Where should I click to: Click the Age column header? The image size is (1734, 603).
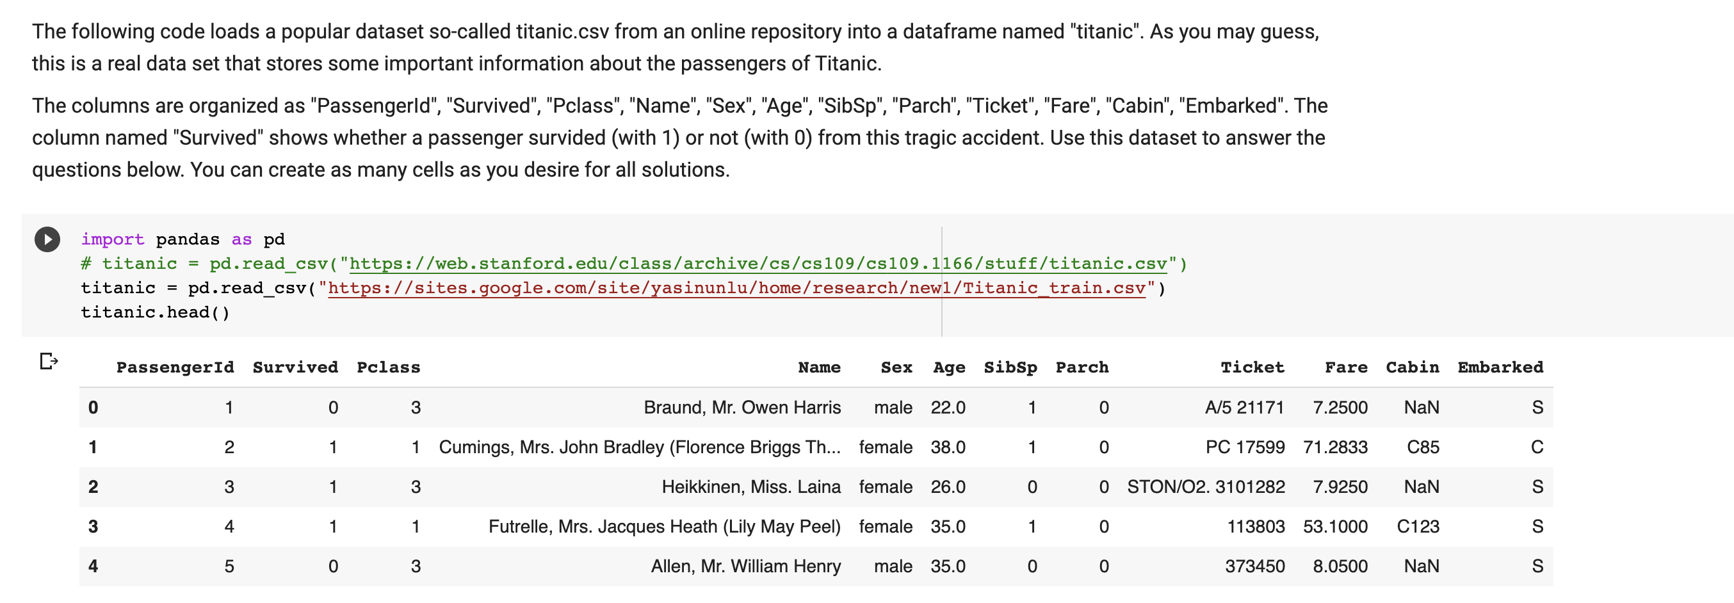pos(948,367)
